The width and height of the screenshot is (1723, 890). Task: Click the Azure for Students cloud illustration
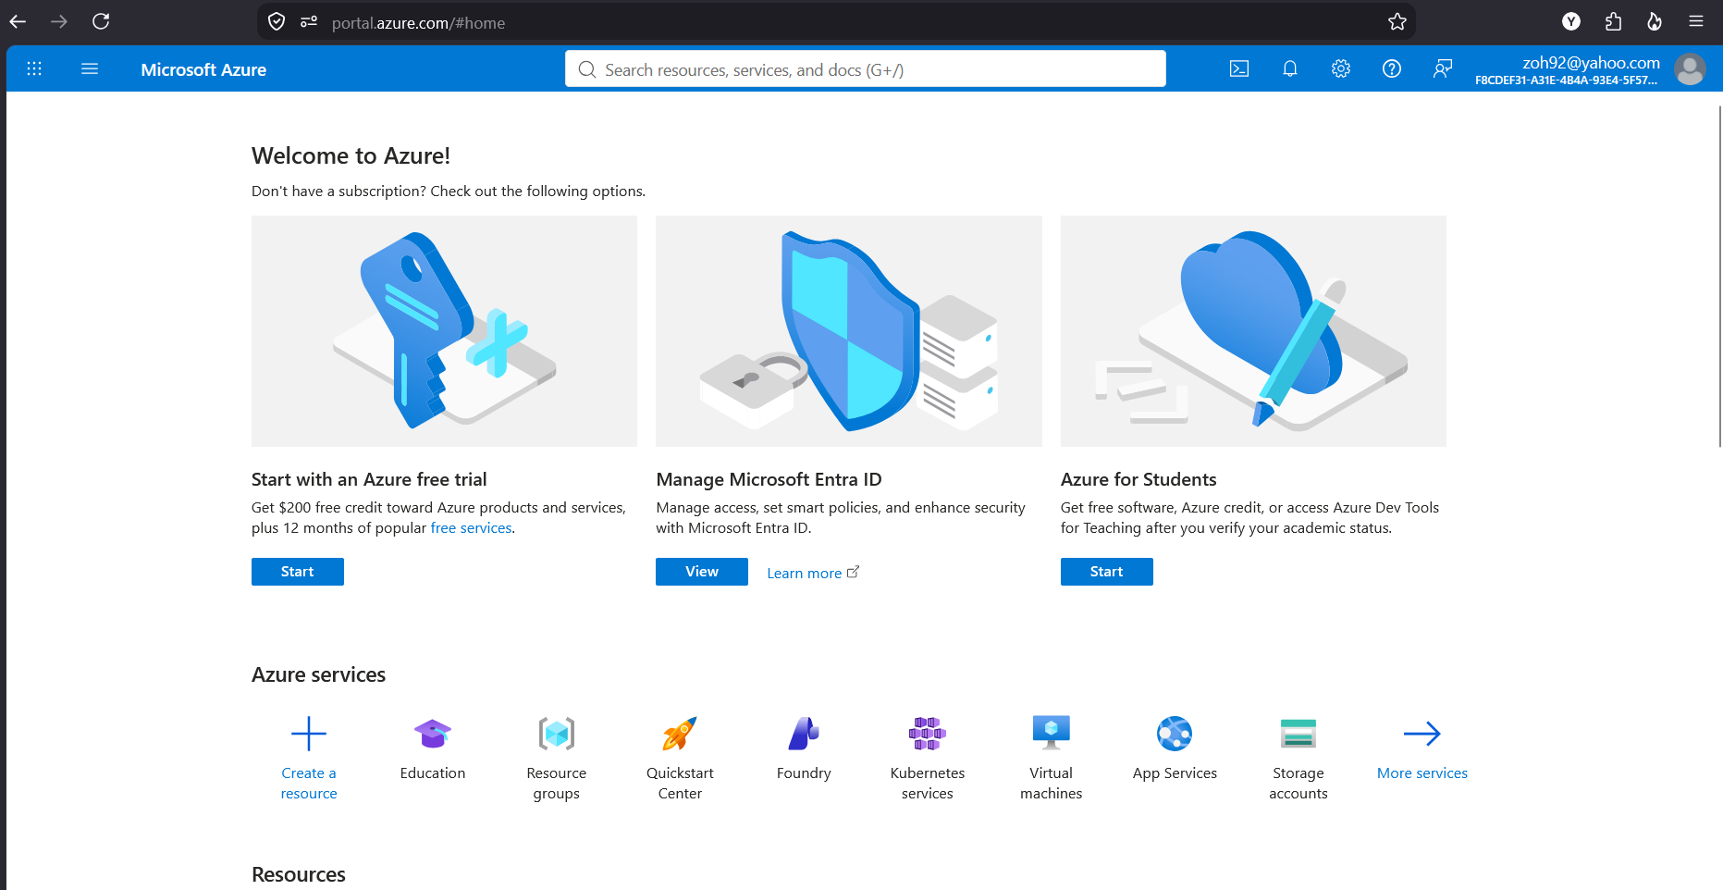[1253, 331]
